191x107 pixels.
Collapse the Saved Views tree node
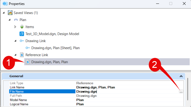point(4,13)
